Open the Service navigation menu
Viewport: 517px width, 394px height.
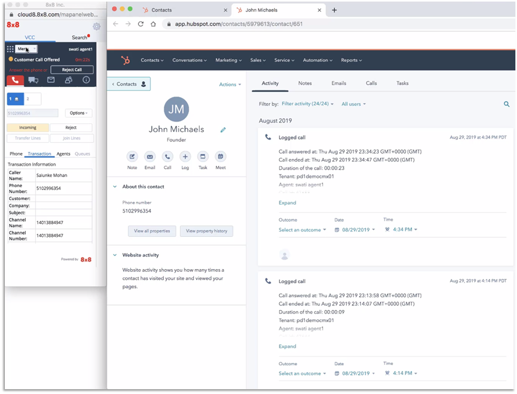tap(284, 60)
